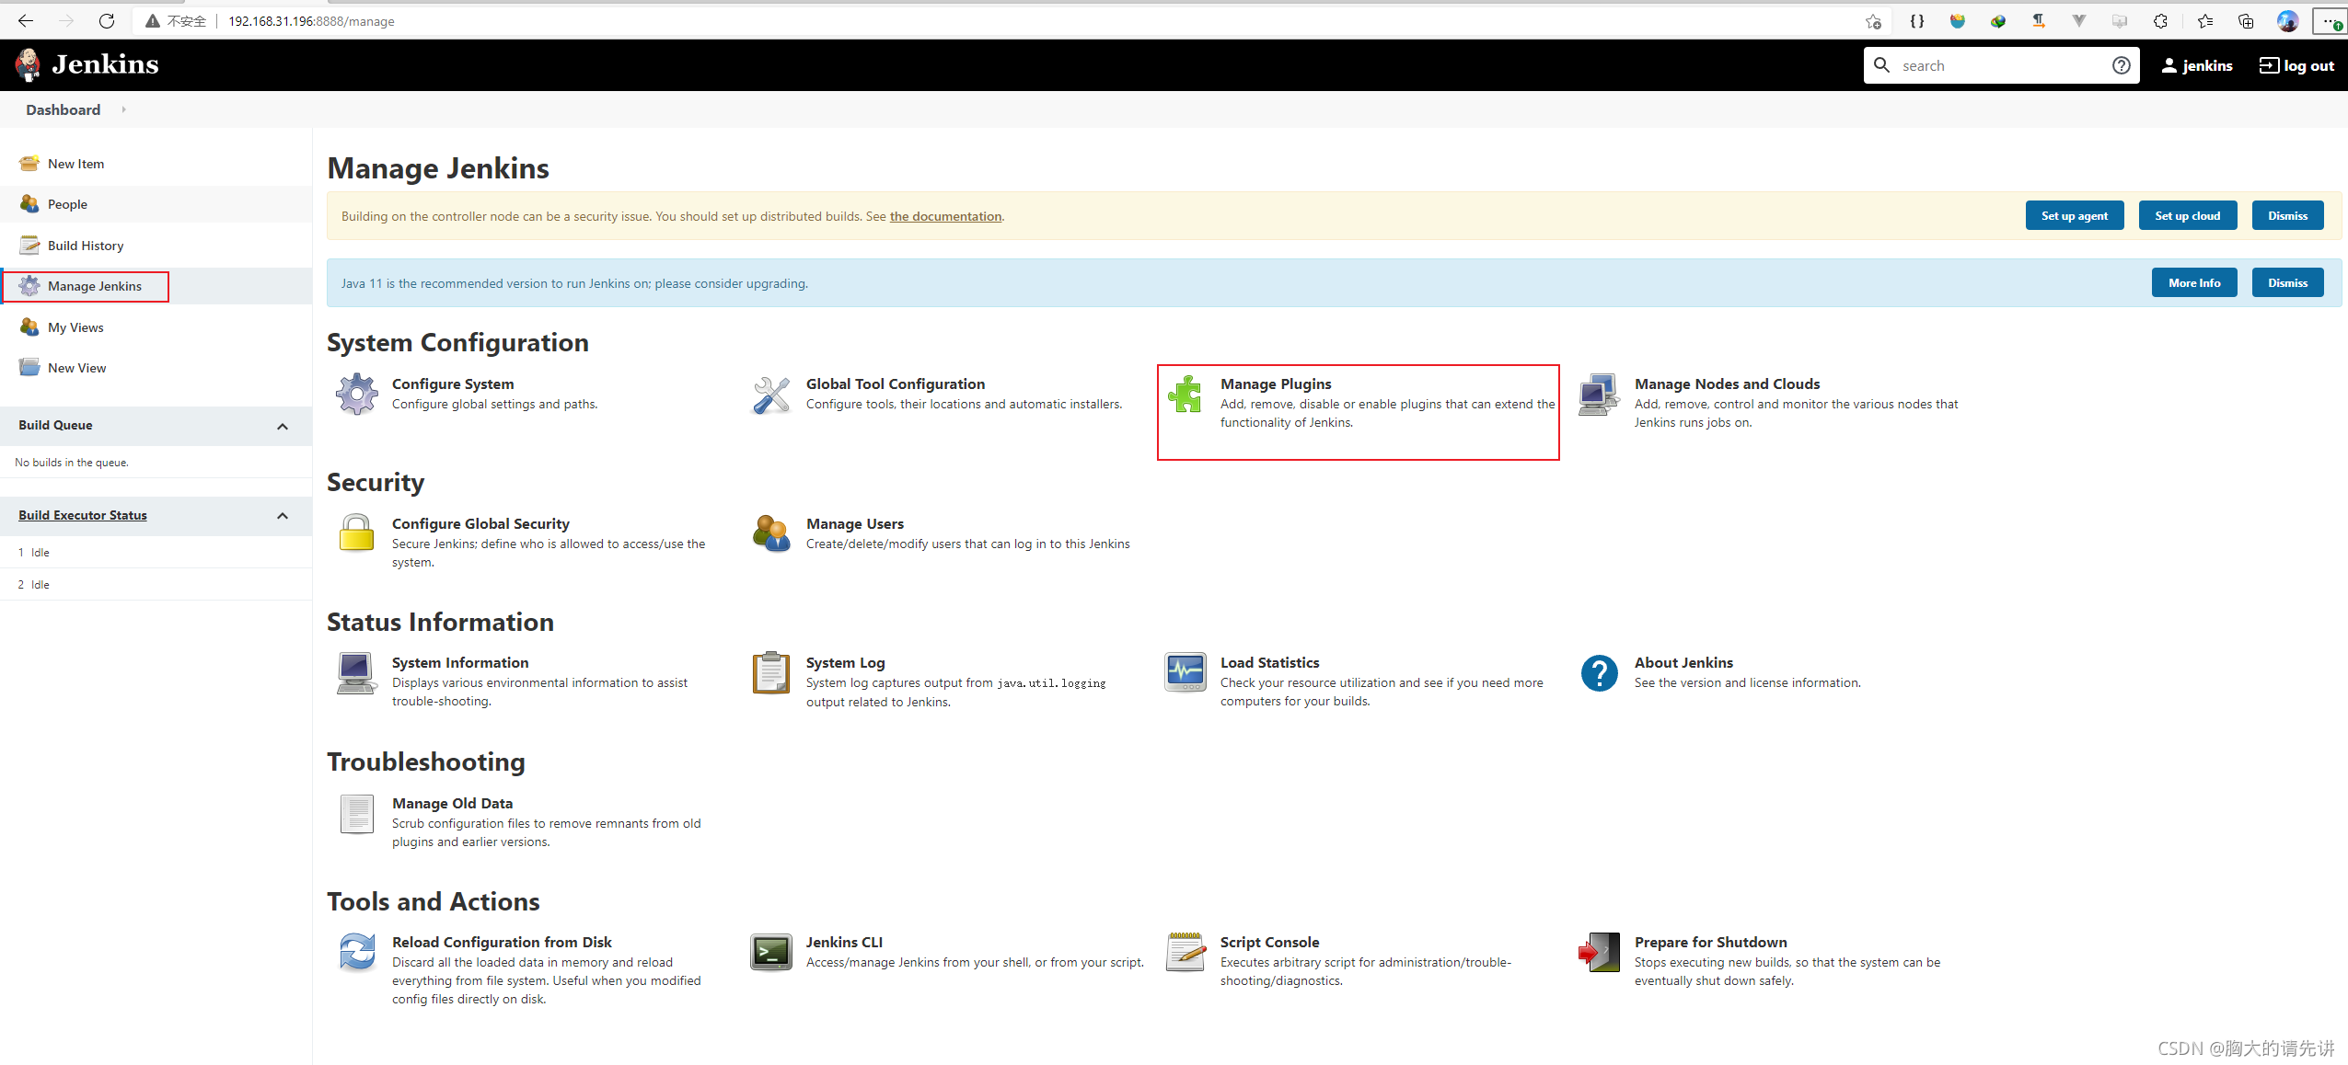Open the Build Executor Status link
The image size is (2348, 1065).
coord(83,515)
